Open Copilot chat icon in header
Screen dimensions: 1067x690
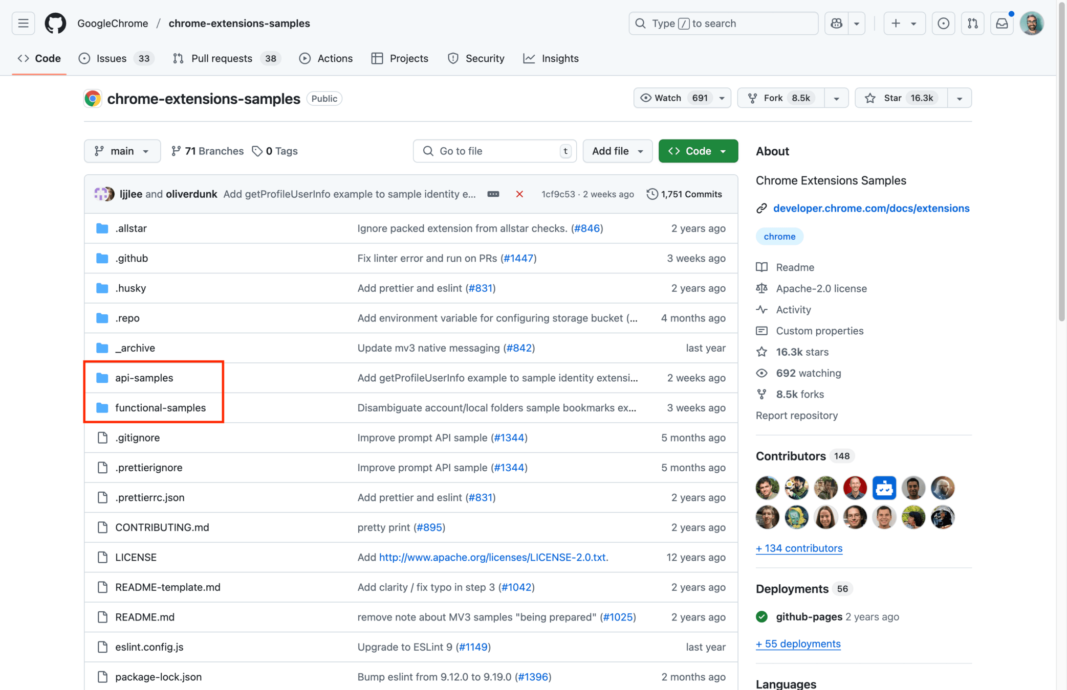click(x=836, y=23)
